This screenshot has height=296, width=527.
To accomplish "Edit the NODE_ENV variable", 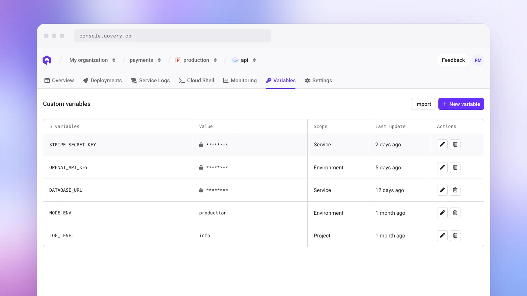I will 442,213.
